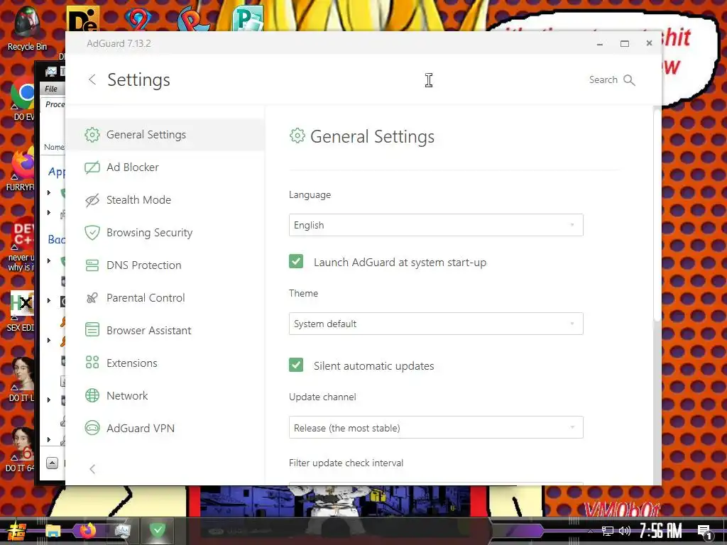This screenshot has width=727, height=545.
Task: Open Google Chrome desktop shortcut
Action: pos(23,98)
